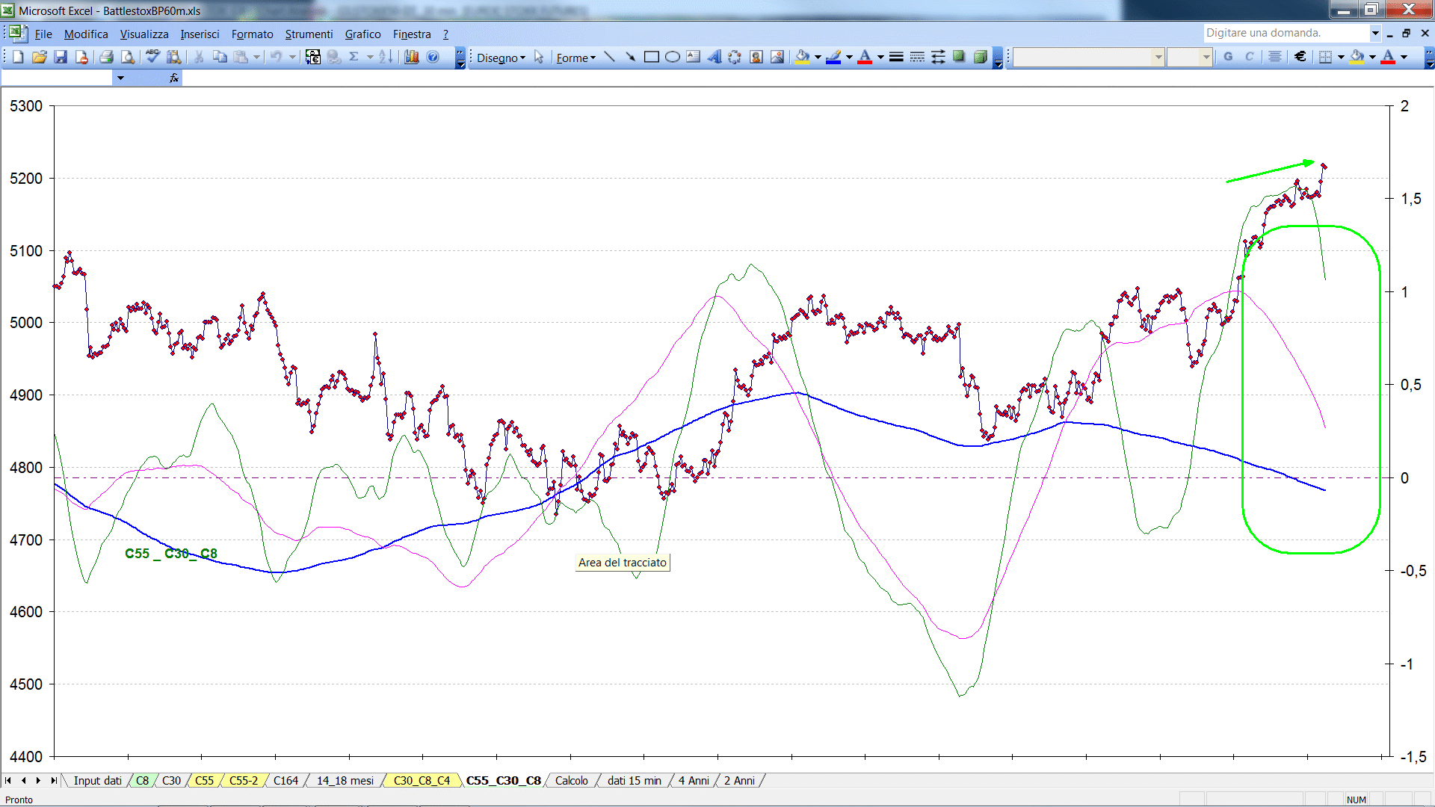Toggle Bold (G) formatting
This screenshot has height=807, width=1435.
pos(1228,57)
